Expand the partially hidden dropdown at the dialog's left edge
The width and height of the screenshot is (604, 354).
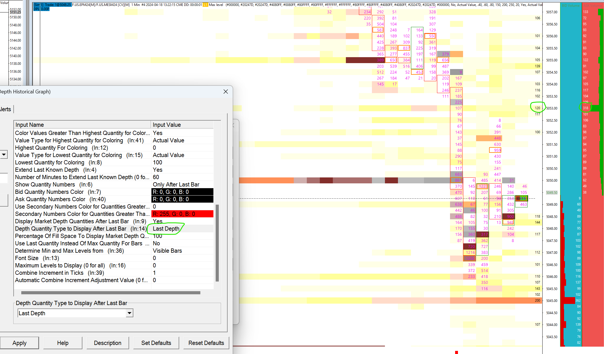(4, 155)
